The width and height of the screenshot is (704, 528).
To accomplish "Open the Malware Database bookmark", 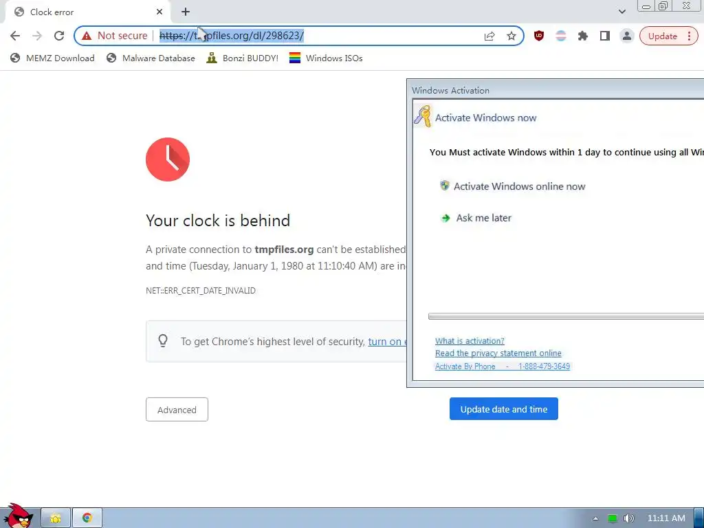I will [x=151, y=58].
